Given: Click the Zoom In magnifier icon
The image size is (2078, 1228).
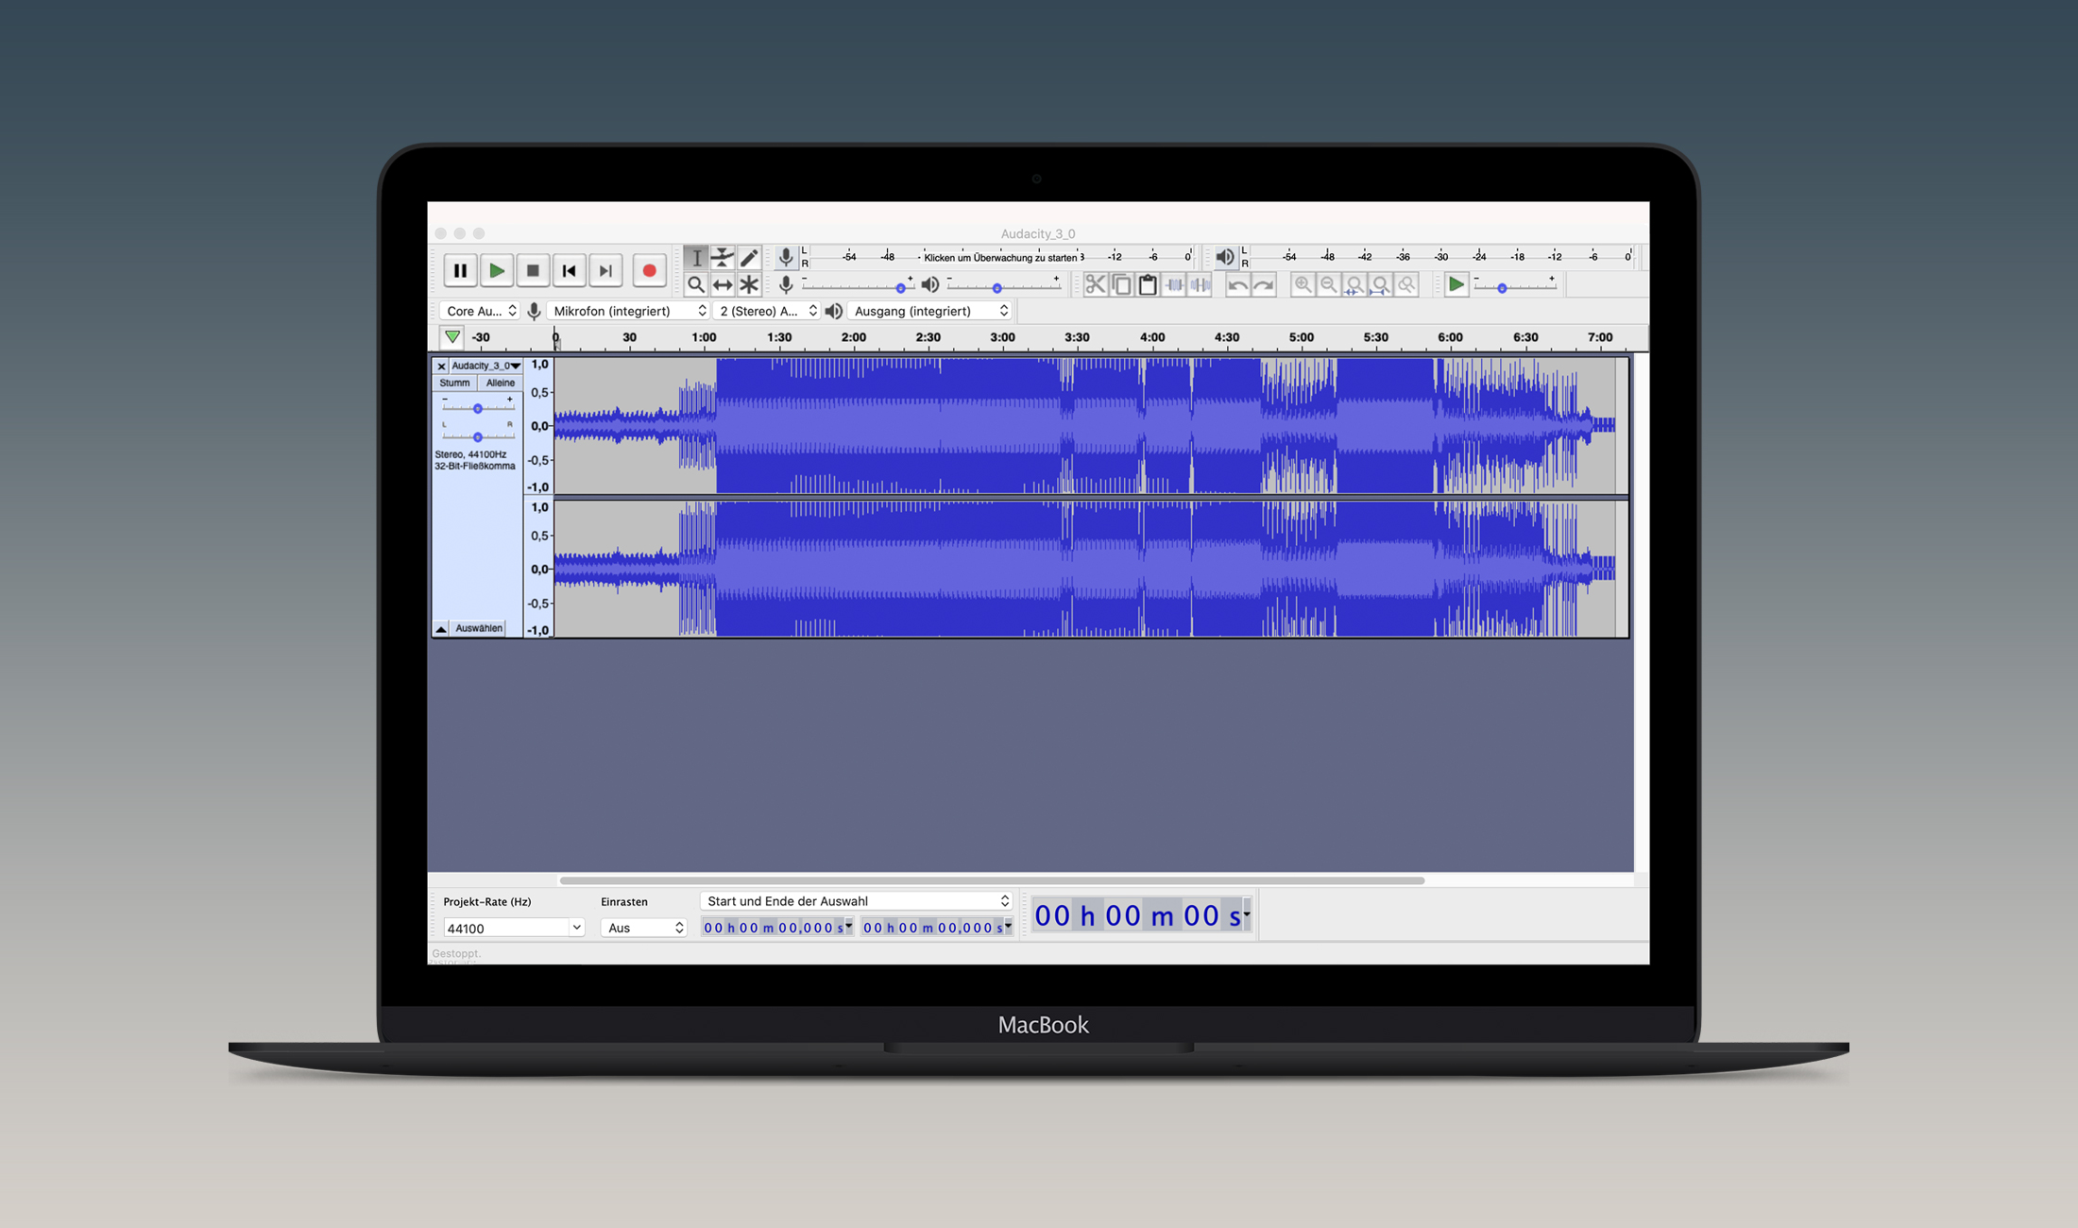Looking at the screenshot, I should coord(1303,284).
